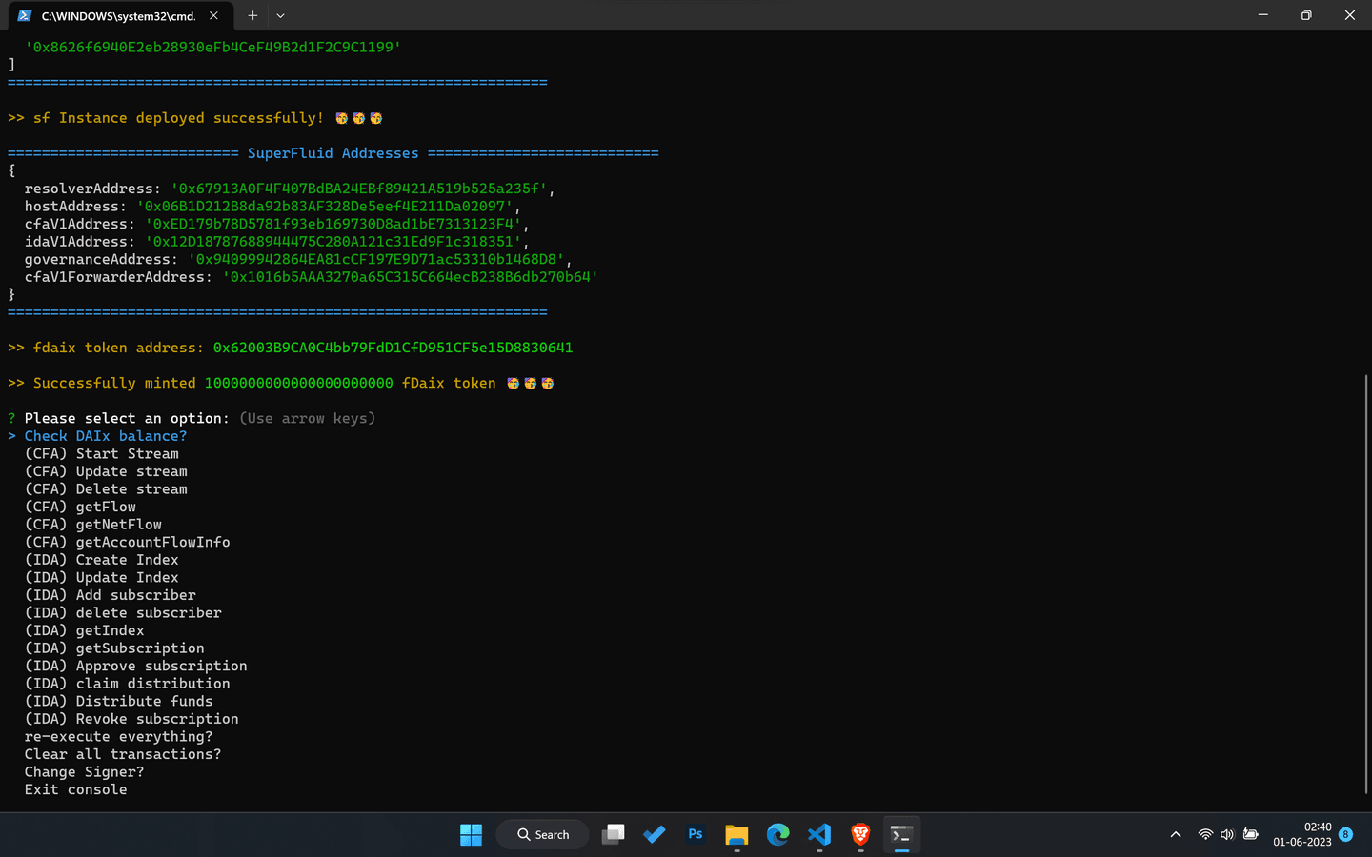Launch the blue checkmark To Do app
1372x857 pixels.
[x=655, y=835]
